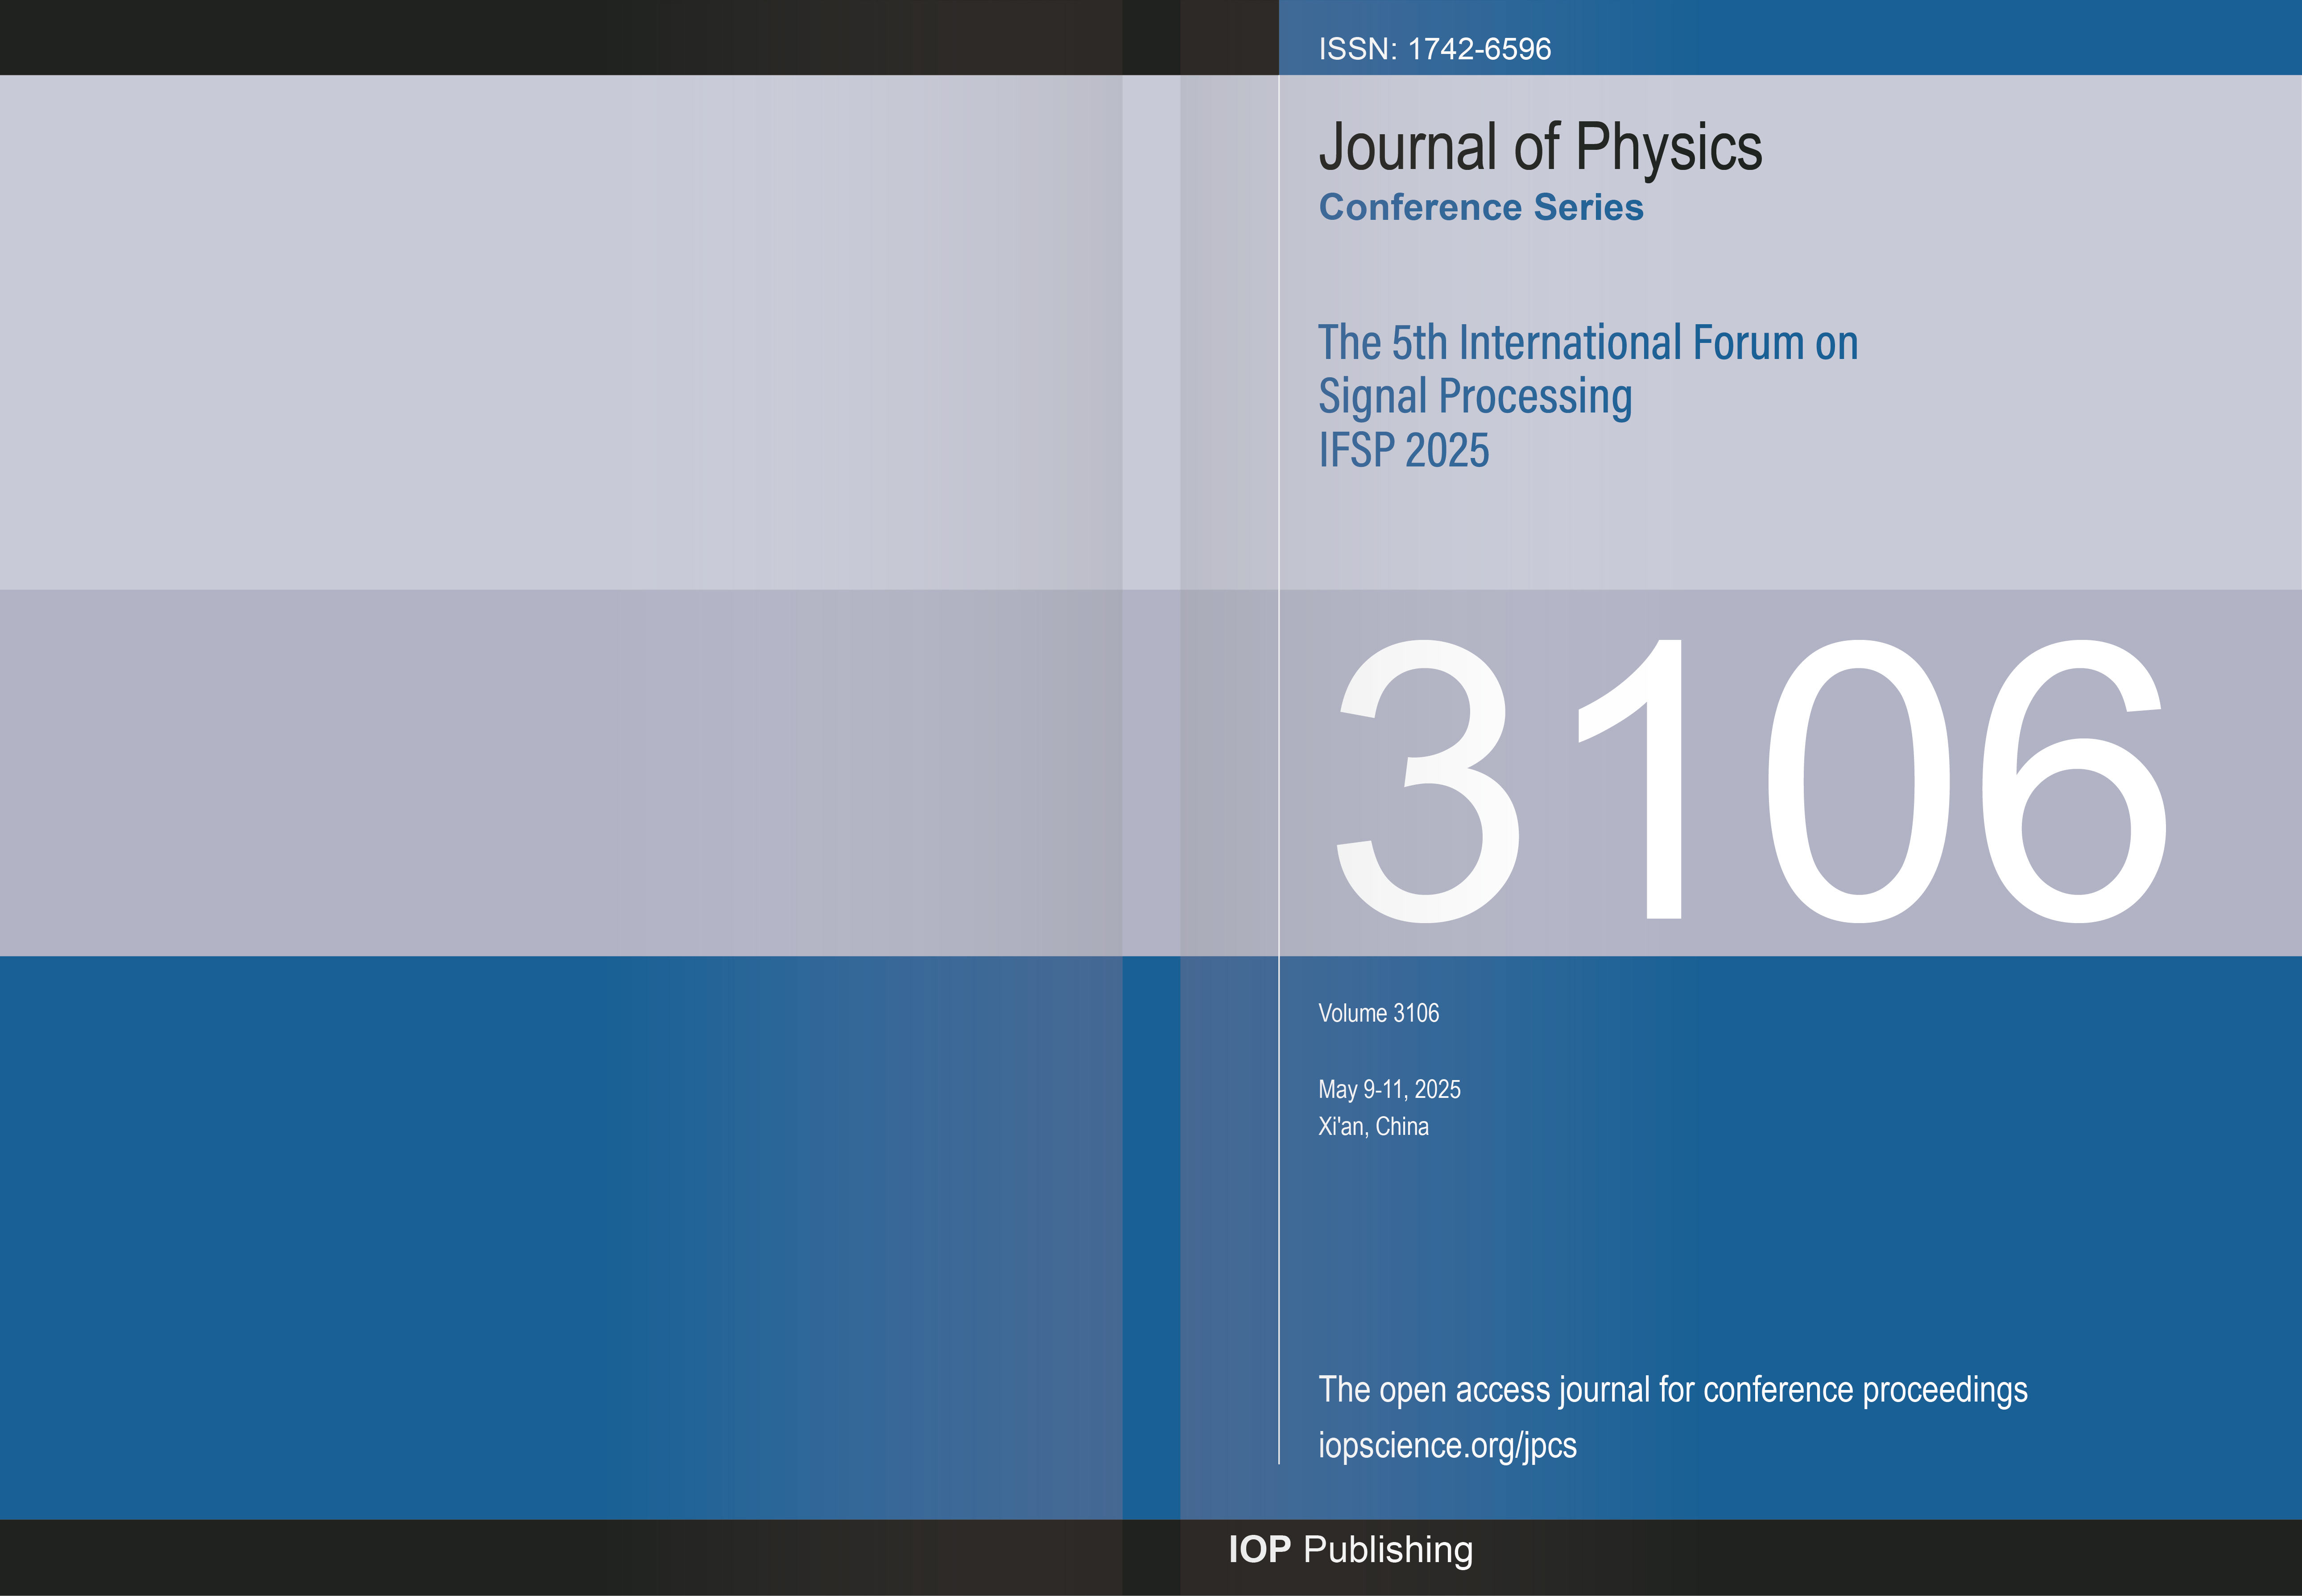The image size is (2302, 1596).
Task: Click the Volume 3106 label
Action: [1378, 1013]
